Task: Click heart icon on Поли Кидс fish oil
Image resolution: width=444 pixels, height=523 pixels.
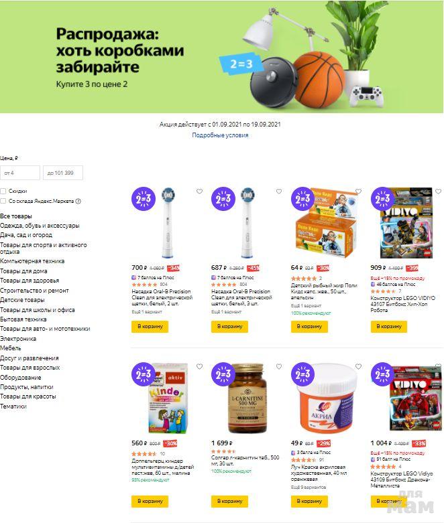Action: [x=358, y=191]
